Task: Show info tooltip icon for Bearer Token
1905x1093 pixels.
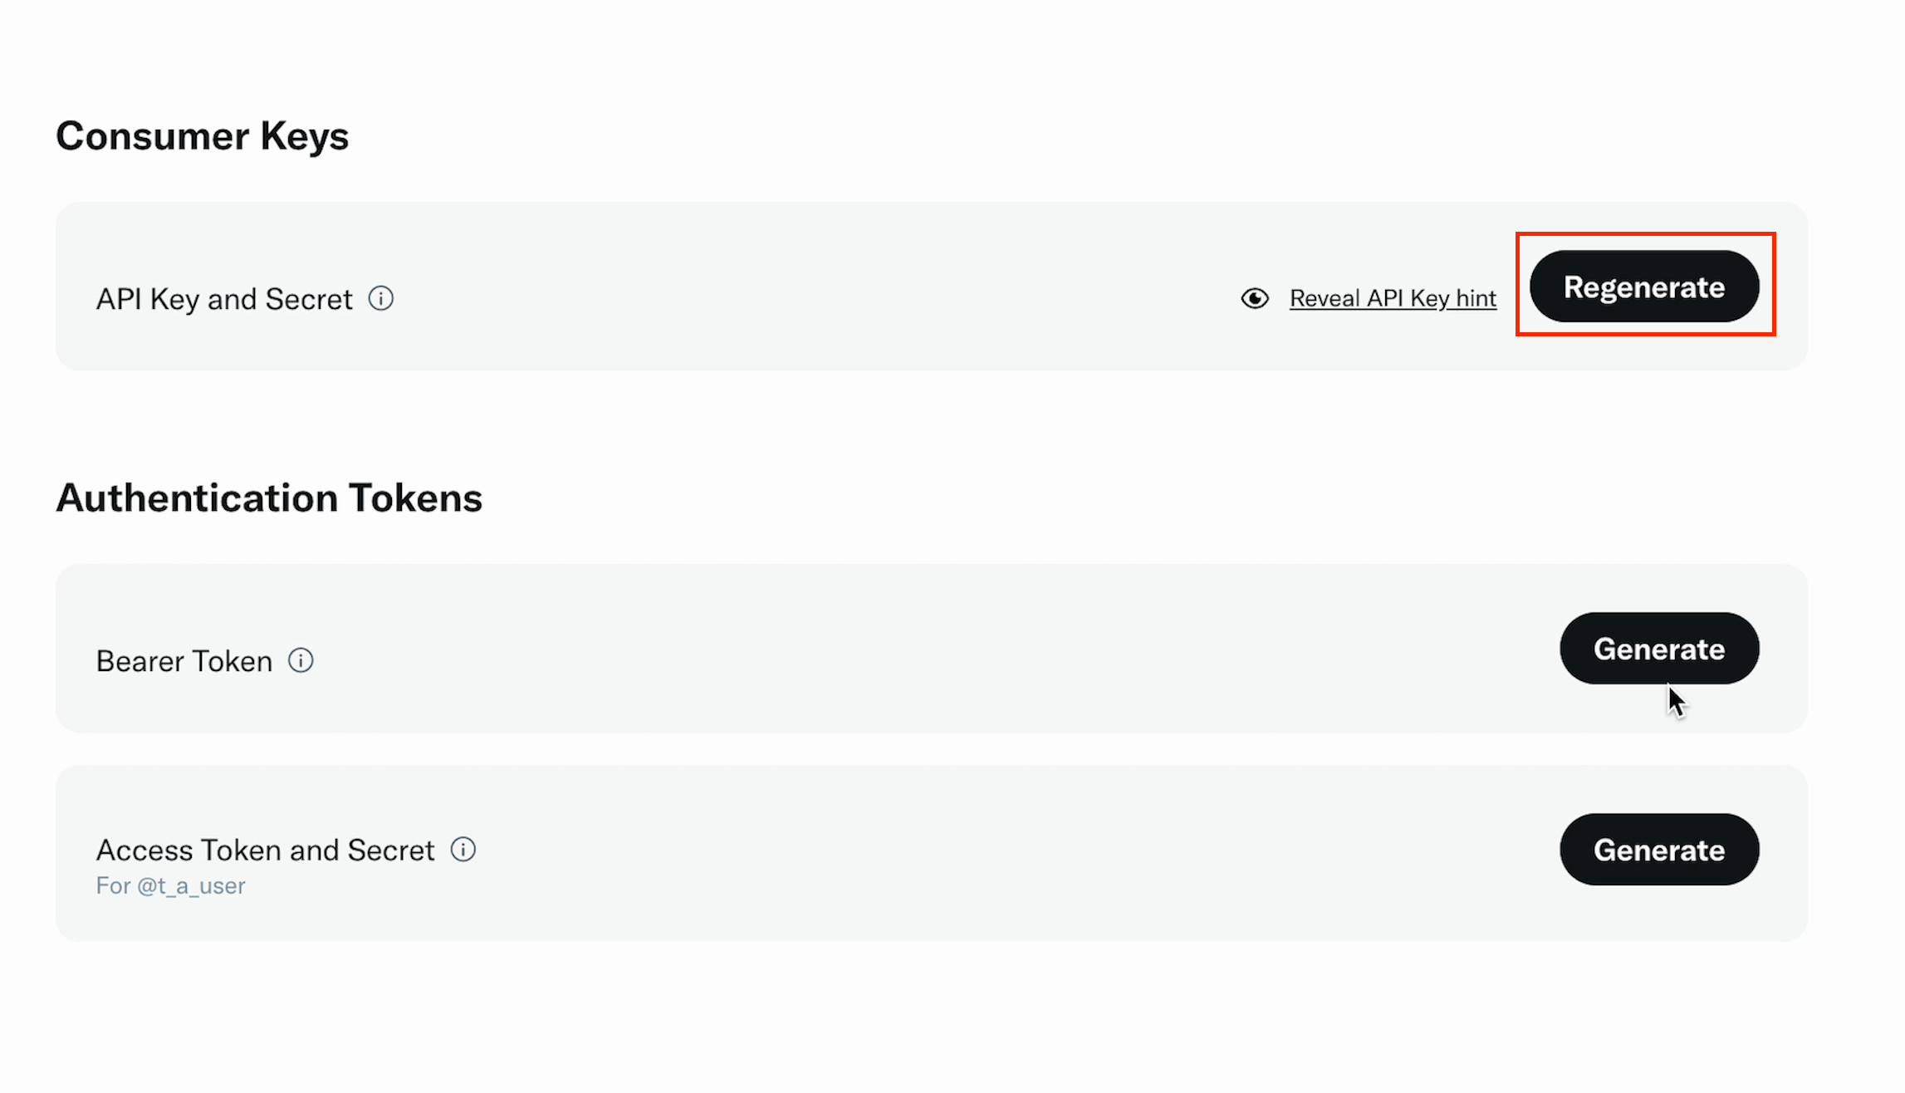Action: (301, 660)
